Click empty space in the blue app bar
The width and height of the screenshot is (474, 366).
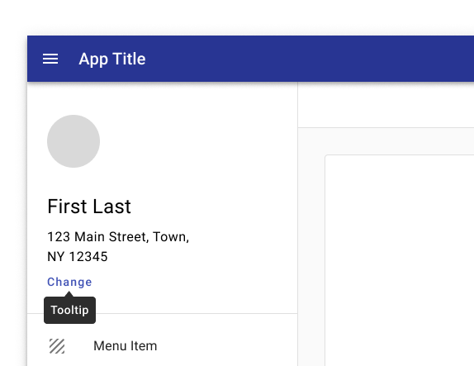(x=302, y=59)
